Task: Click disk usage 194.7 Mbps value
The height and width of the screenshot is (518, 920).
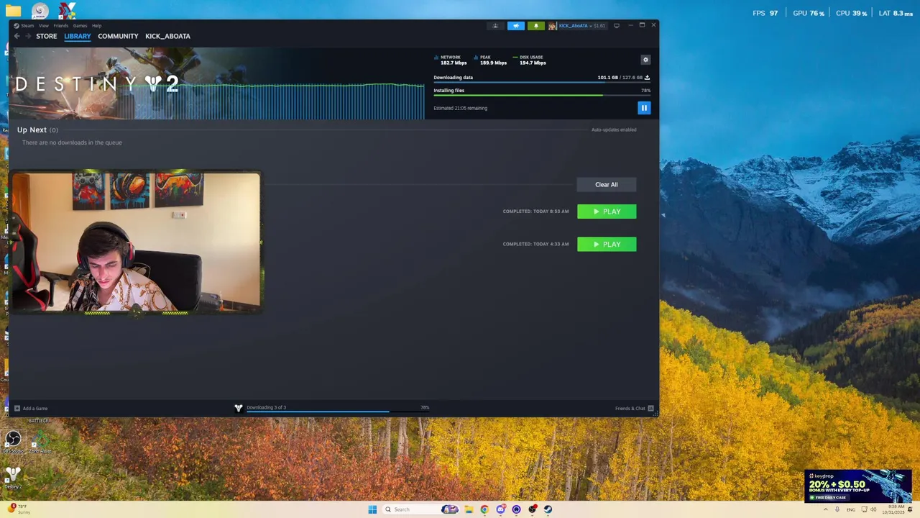Action: [x=533, y=63]
